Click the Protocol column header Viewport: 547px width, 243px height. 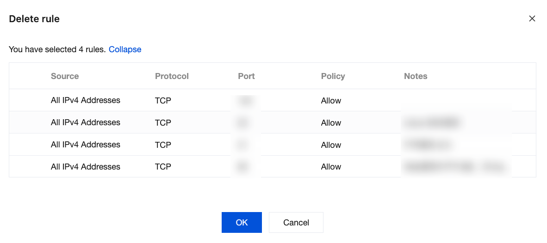(x=172, y=76)
